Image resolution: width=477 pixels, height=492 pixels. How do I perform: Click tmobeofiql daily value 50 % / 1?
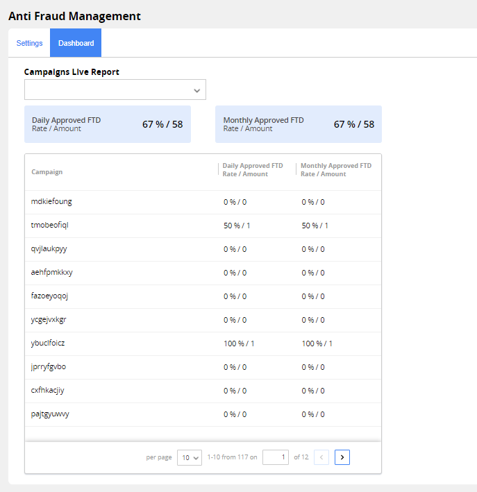coord(237,226)
